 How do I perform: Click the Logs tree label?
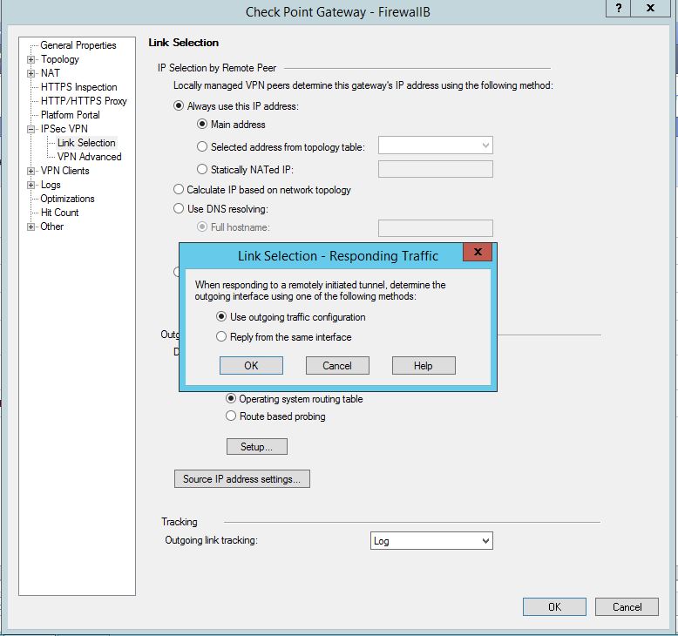coord(51,185)
